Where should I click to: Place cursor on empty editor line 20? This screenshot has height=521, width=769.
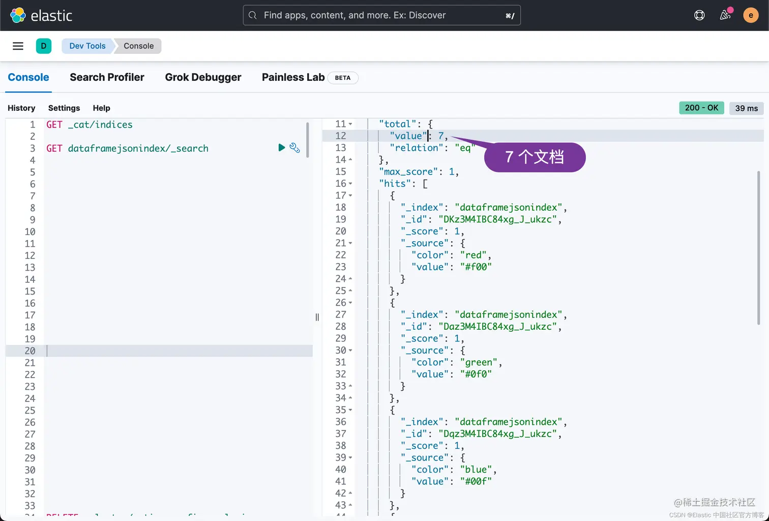178,351
